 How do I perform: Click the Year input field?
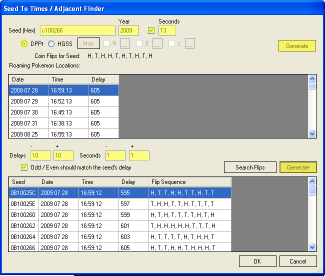(x=128, y=30)
